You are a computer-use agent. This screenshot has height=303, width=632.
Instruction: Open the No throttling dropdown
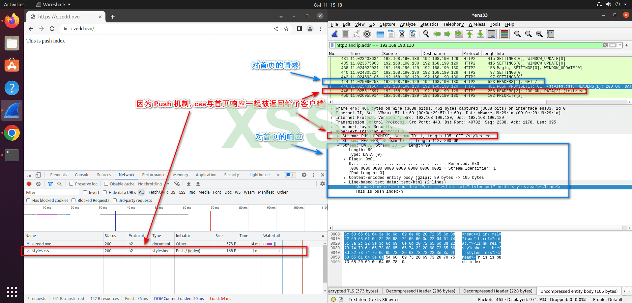[153, 184]
